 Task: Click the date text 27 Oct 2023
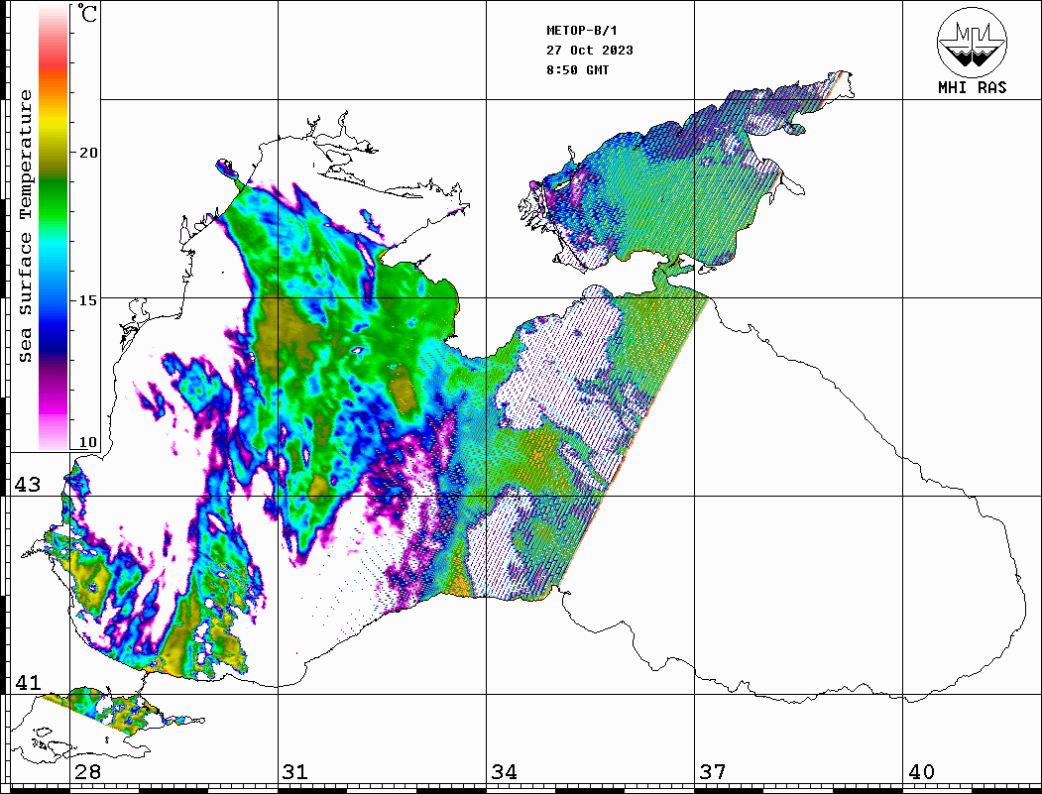coord(590,51)
